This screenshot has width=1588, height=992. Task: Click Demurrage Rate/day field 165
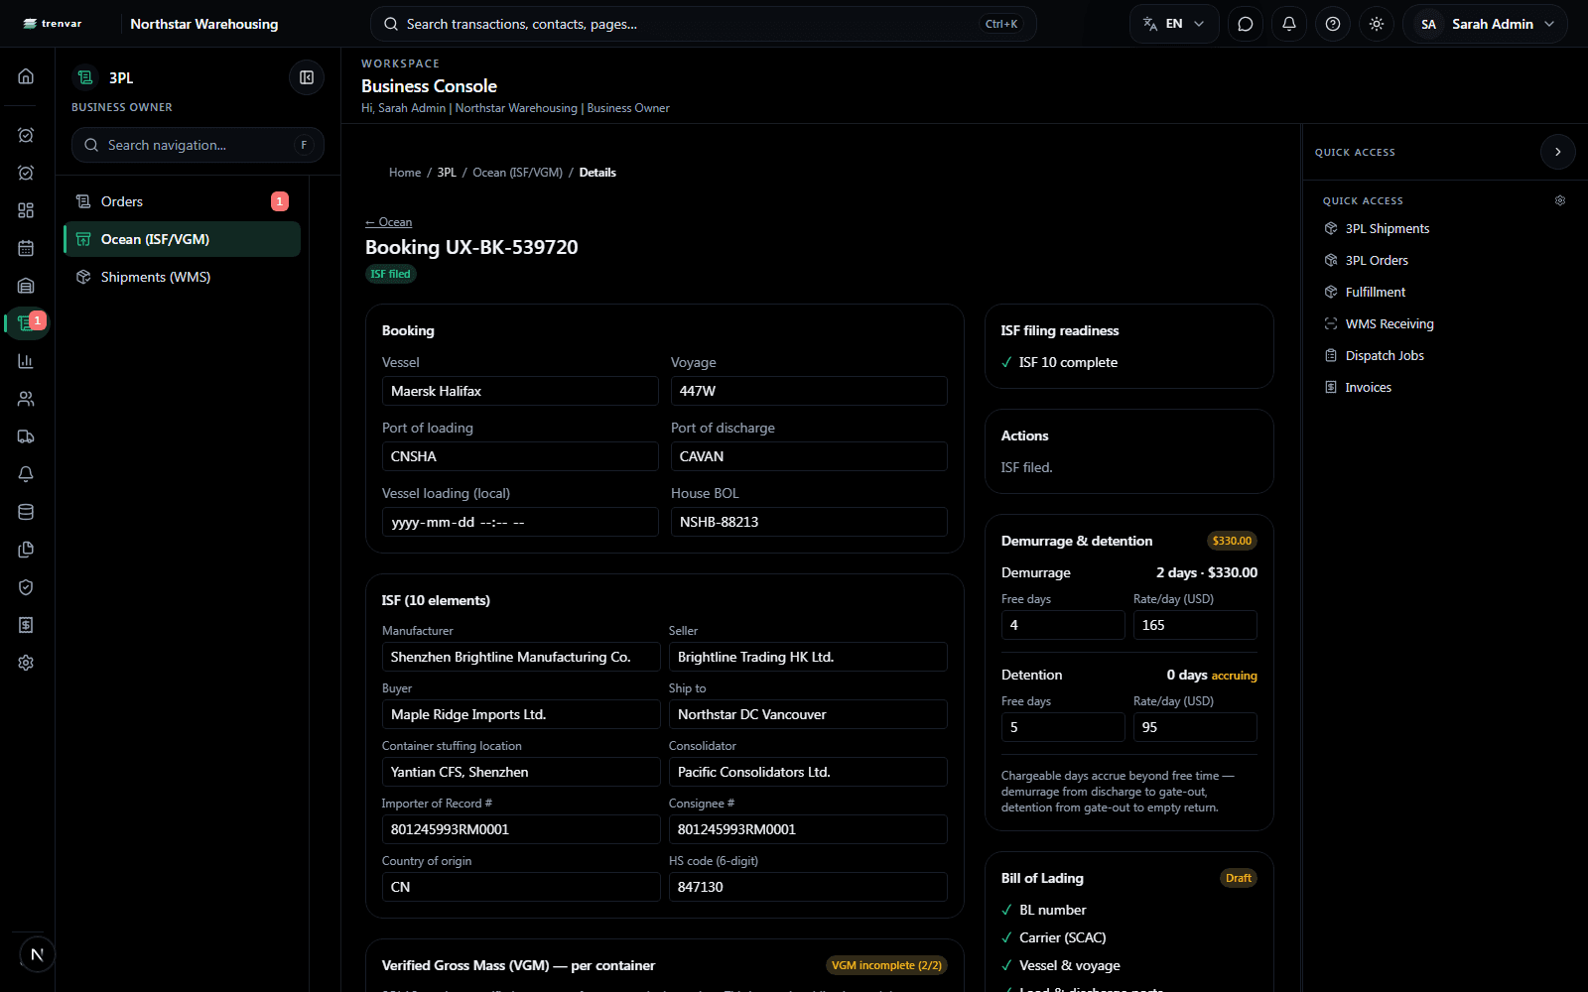point(1195,625)
